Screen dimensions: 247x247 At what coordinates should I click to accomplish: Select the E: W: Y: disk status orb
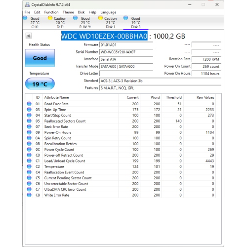click(x=75, y=18)
